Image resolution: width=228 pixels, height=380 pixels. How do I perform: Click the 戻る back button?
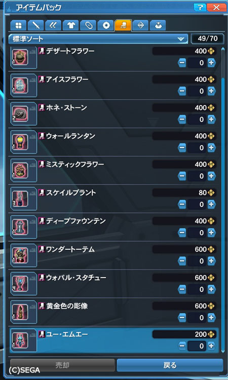click(170, 365)
